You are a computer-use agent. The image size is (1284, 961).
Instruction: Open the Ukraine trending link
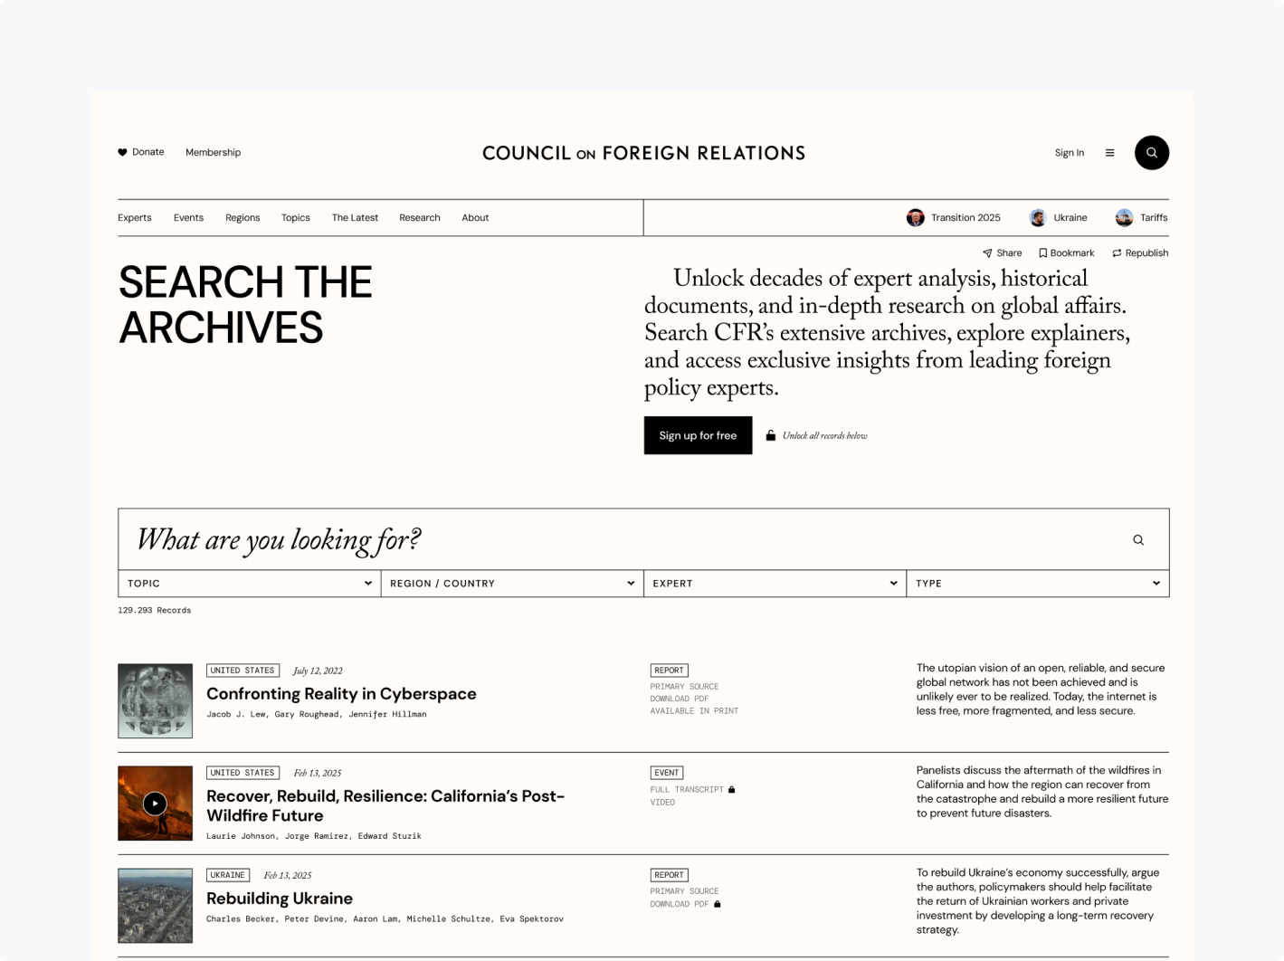(x=1070, y=217)
